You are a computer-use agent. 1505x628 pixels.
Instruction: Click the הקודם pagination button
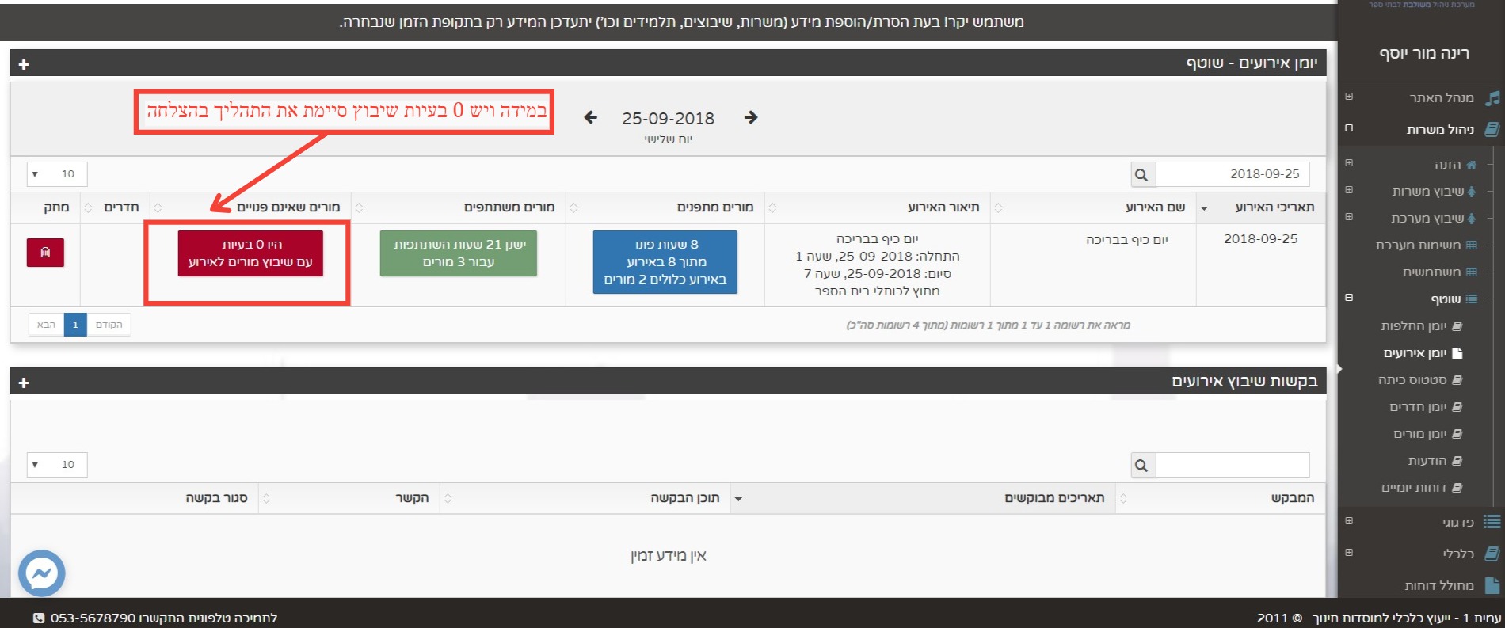click(109, 325)
